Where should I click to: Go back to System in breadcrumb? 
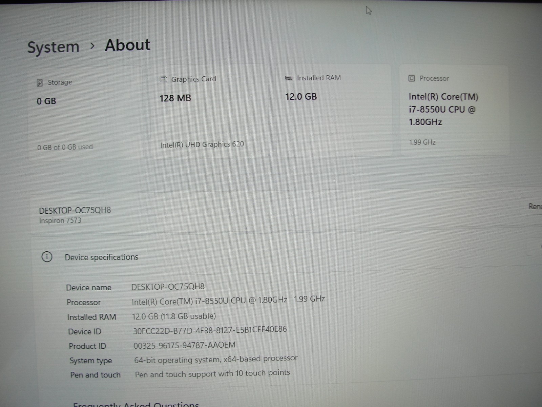[x=53, y=47]
